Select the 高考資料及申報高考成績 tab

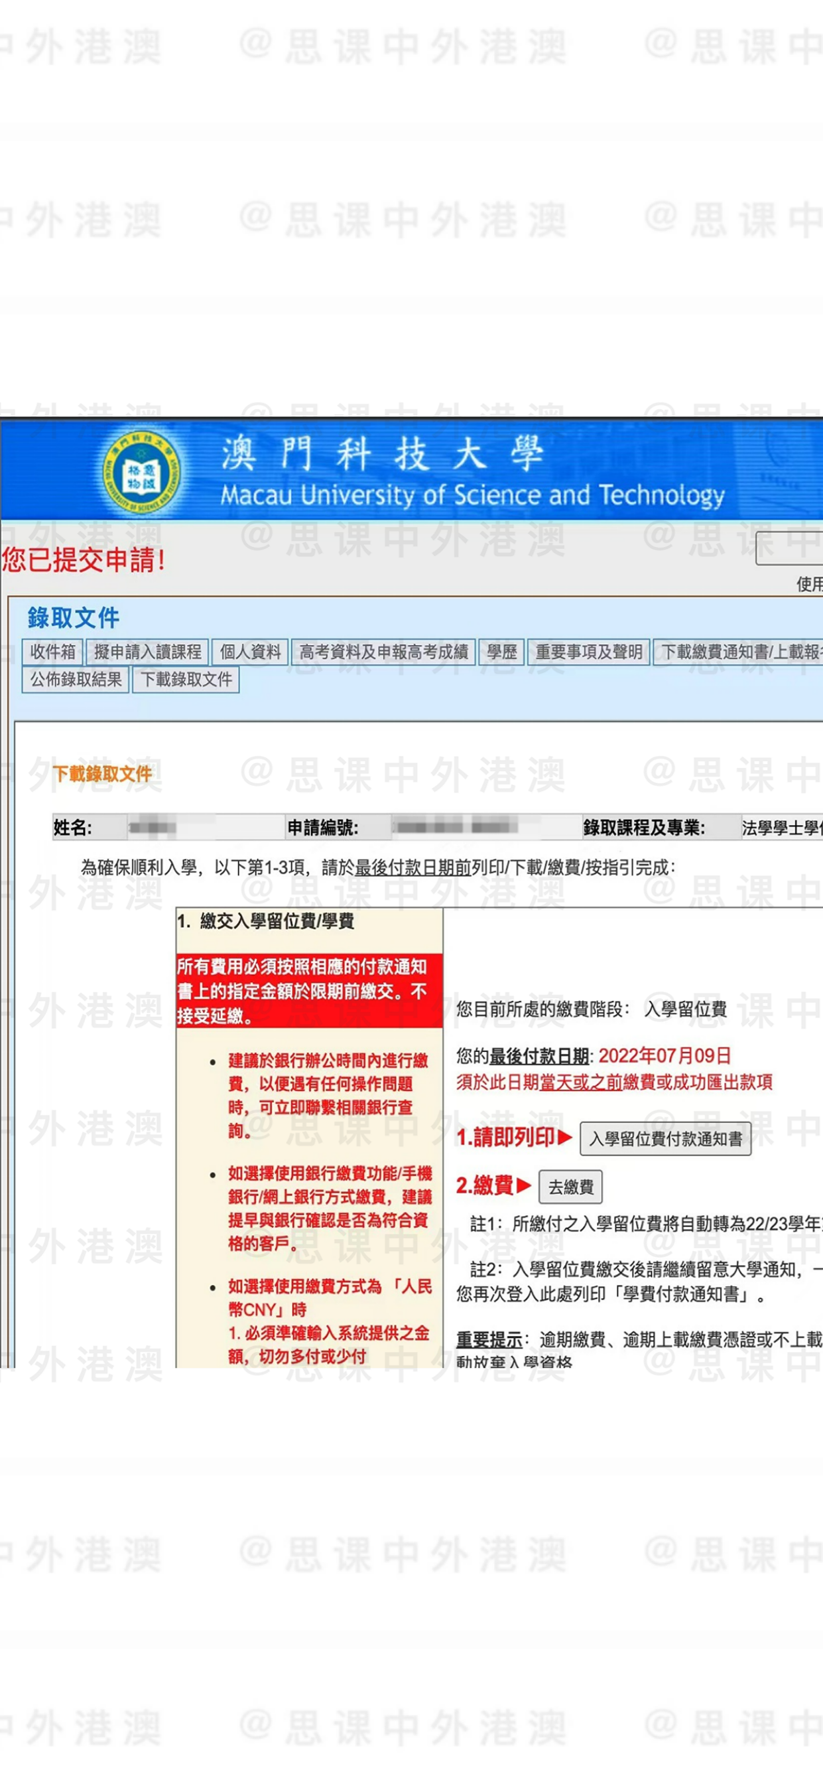pyautogui.click(x=384, y=652)
